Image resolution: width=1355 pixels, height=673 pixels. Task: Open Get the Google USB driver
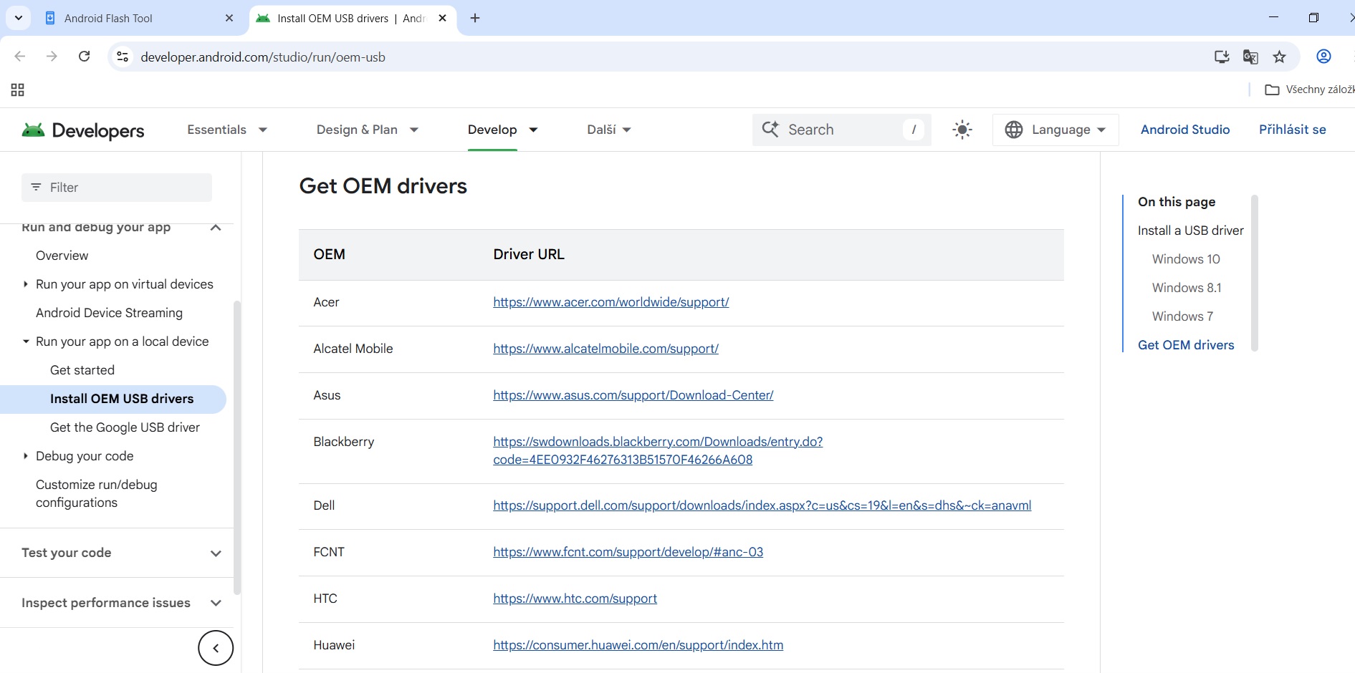(x=125, y=427)
